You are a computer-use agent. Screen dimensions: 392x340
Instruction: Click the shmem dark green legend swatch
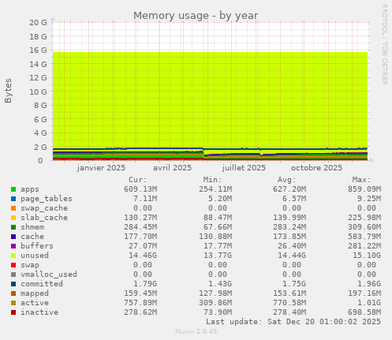[13, 227]
